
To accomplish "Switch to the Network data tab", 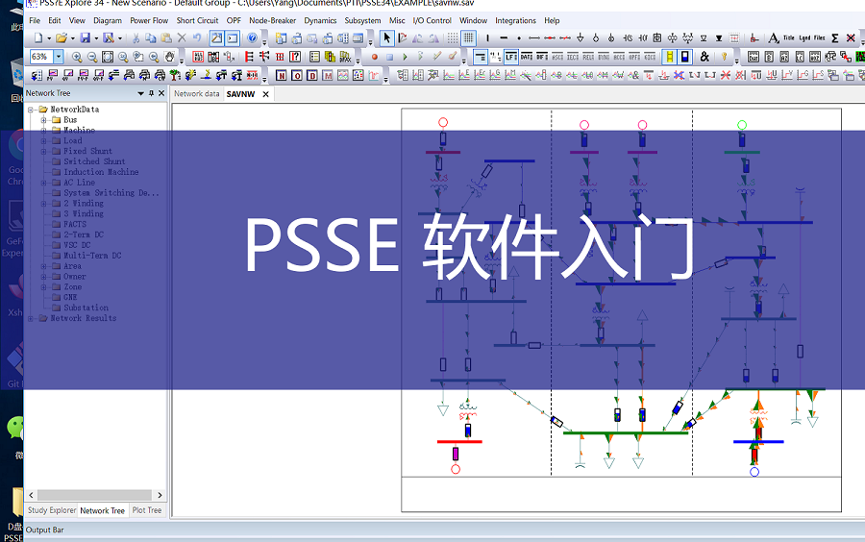I will pyautogui.click(x=196, y=94).
